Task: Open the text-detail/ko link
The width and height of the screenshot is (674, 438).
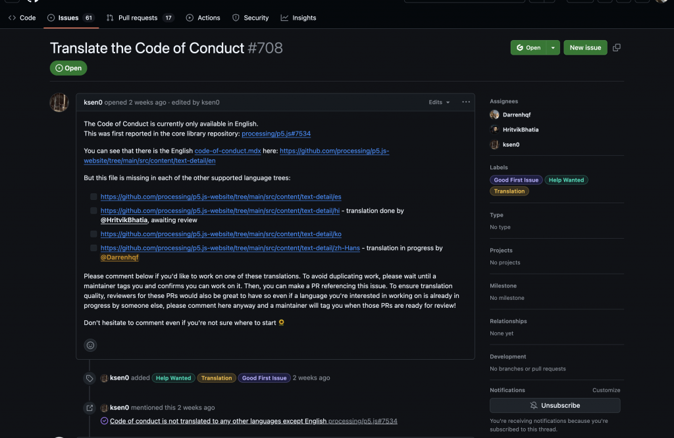Action: tap(221, 234)
